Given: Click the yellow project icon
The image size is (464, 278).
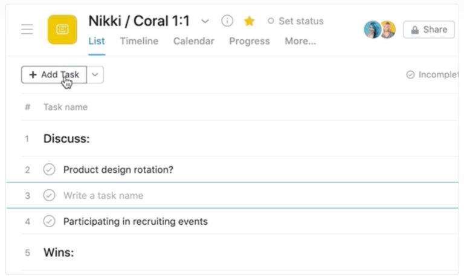Looking at the screenshot, I should click(62, 30).
